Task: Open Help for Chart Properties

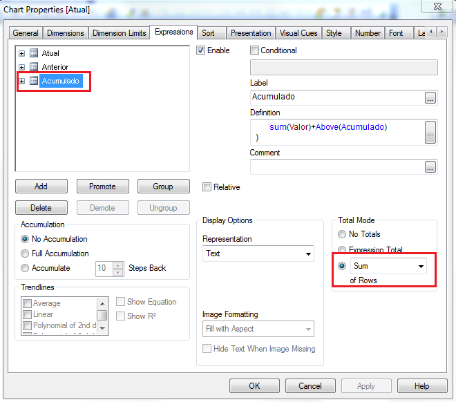Action: pyautogui.click(x=422, y=385)
